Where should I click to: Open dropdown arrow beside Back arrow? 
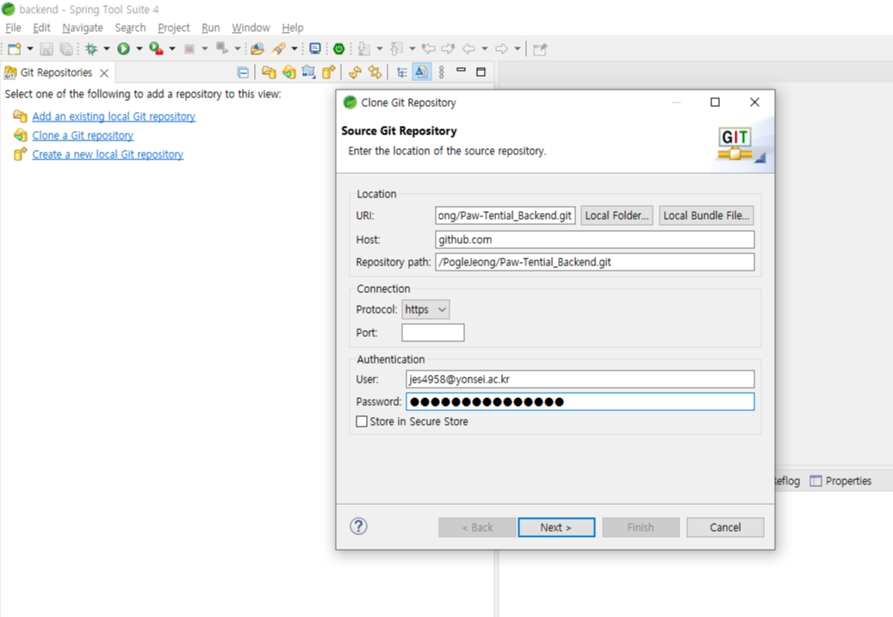pos(485,49)
